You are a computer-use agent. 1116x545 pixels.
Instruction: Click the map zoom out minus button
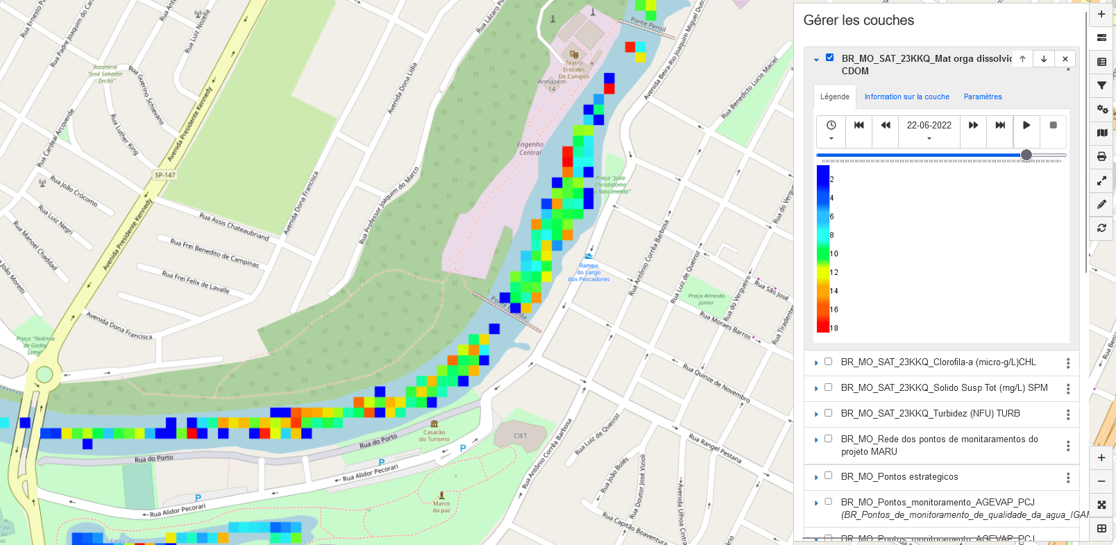(x=1101, y=481)
